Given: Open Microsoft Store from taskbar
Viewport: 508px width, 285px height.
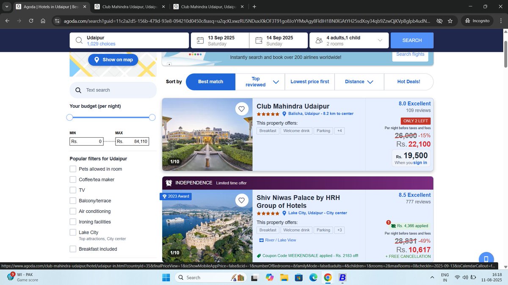Looking at the screenshot, I should coord(298,277).
